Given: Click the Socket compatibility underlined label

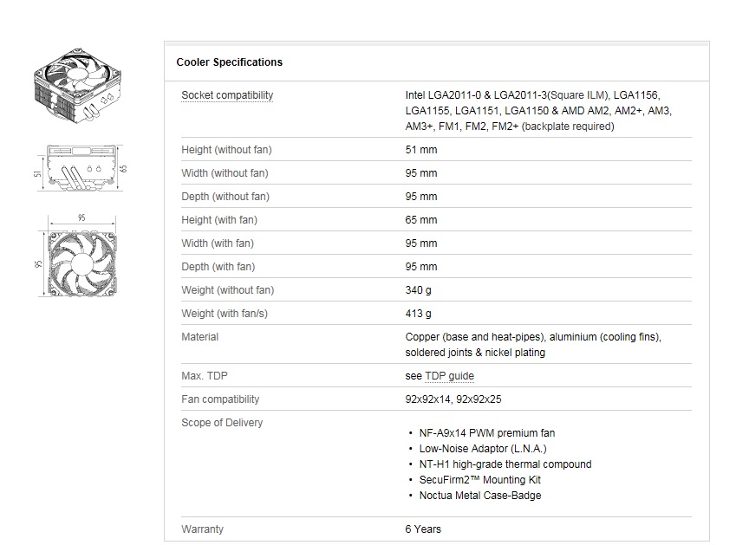Looking at the screenshot, I should 227,95.
